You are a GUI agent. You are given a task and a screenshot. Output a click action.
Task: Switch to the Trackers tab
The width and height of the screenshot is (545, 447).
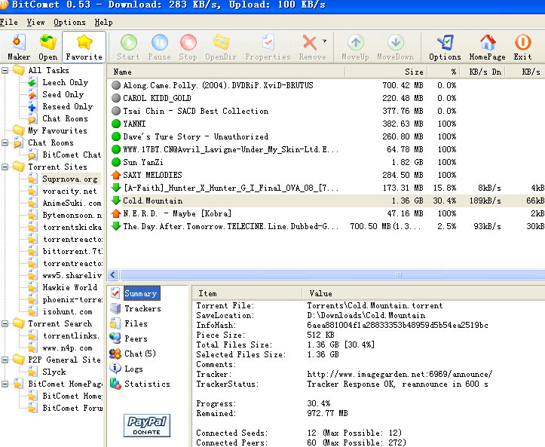142,308
